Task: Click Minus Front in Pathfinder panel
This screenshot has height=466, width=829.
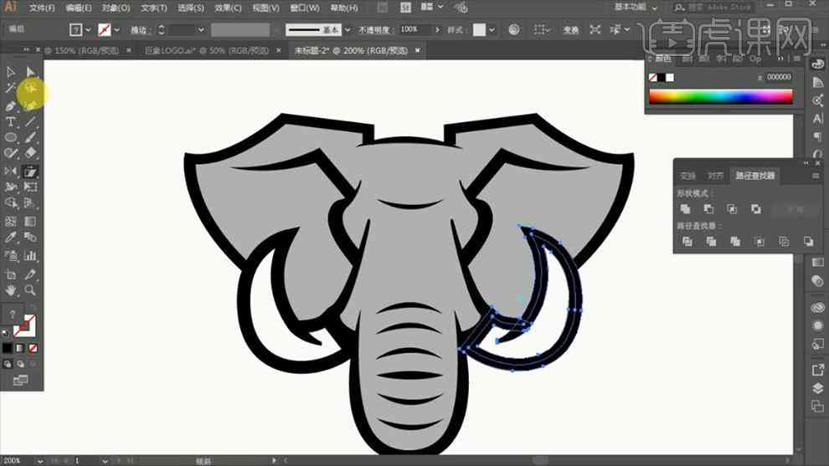Action: 709,209
